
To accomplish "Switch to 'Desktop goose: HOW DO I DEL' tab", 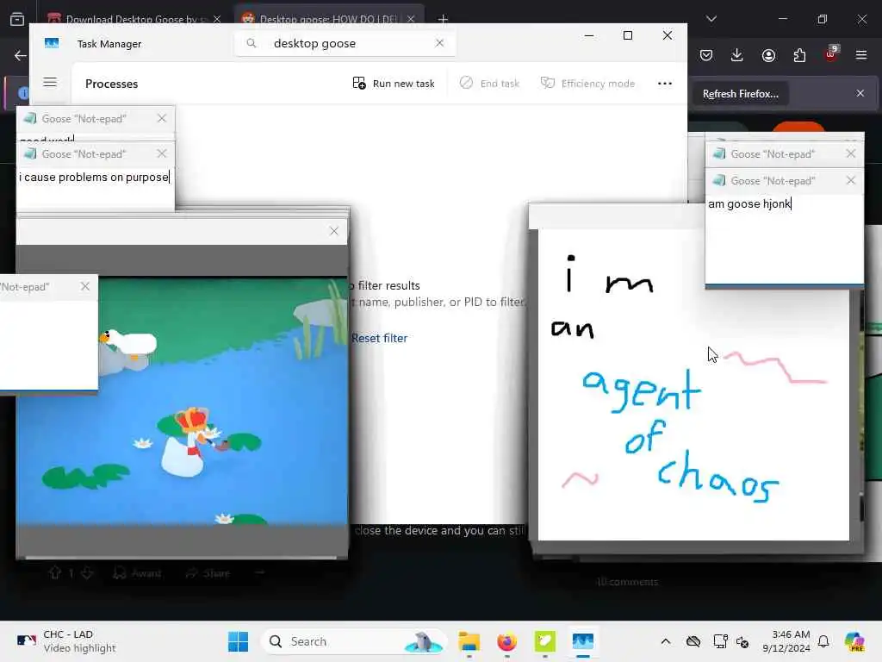I will [328, 19].
